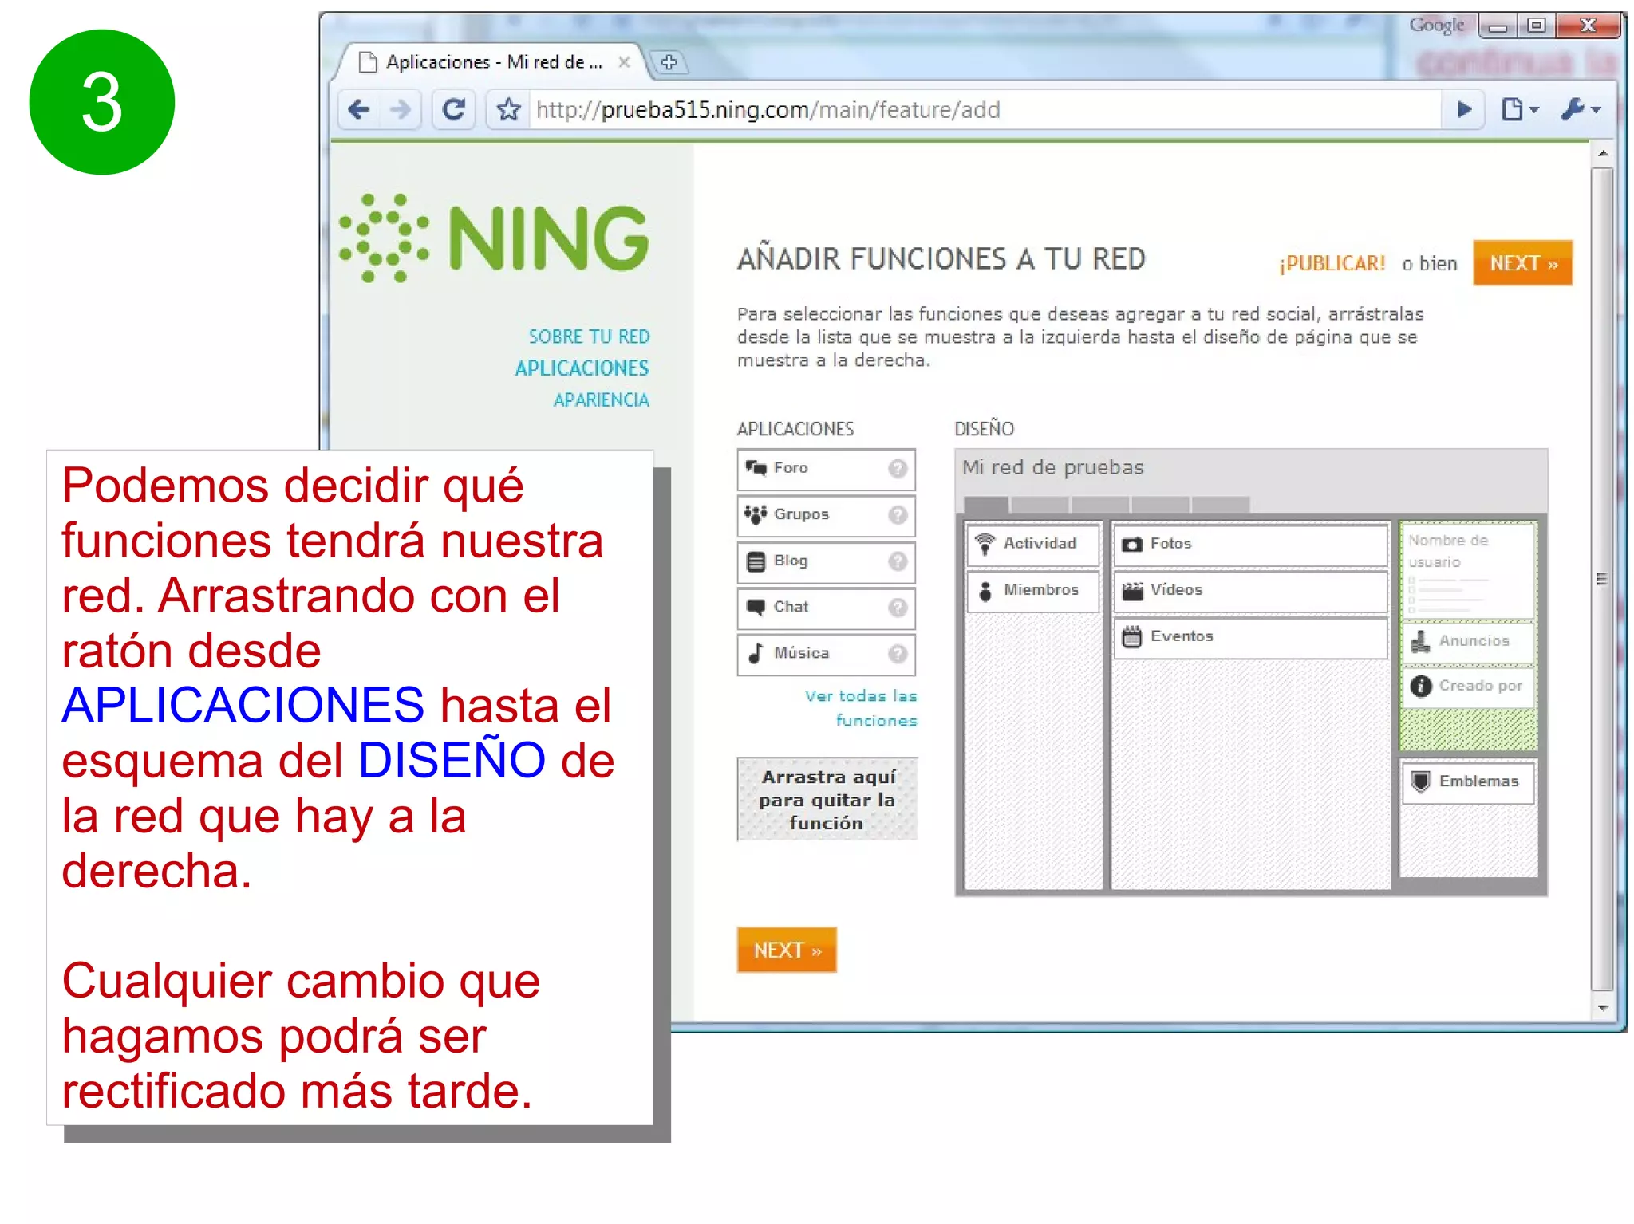Select the Chat application item
The height and width of the screenshot is (1224, 1634).
pyautogui.click(x=826, y=608)
